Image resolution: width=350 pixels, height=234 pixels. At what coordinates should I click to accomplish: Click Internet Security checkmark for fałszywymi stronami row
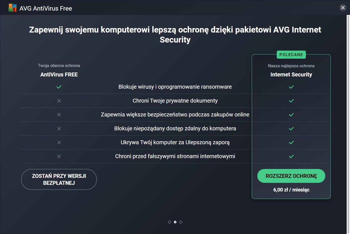tap(291, 156)
